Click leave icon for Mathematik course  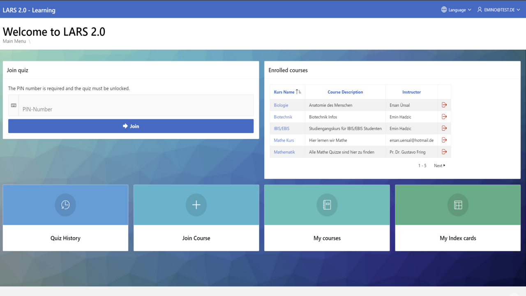point(444,152)
